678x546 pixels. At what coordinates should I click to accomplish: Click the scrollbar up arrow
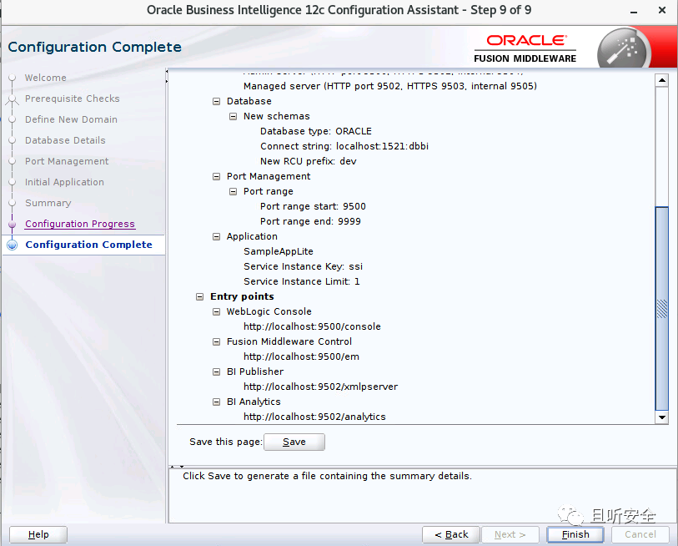pos(662,80)
